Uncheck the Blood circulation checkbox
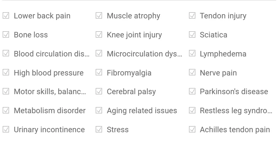Viewport: 280px width, 149px height. coord(6,54)
